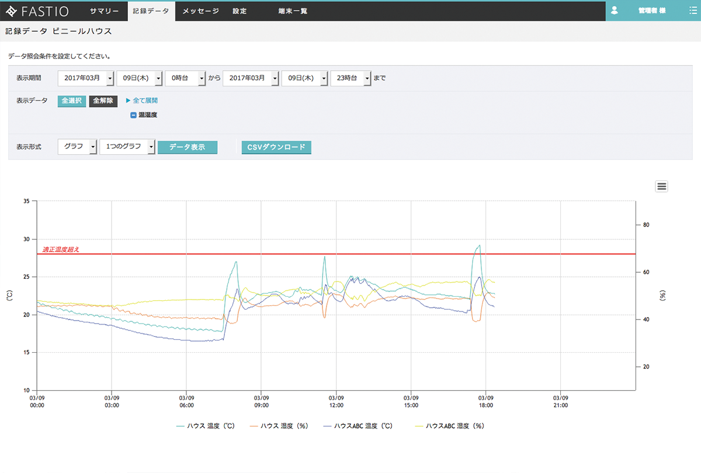The width and height of the screenshot is (701, 473).
Task: Click the 03/09 21:00 axis label
Action: pyautogui.click(x=561, y=402)
